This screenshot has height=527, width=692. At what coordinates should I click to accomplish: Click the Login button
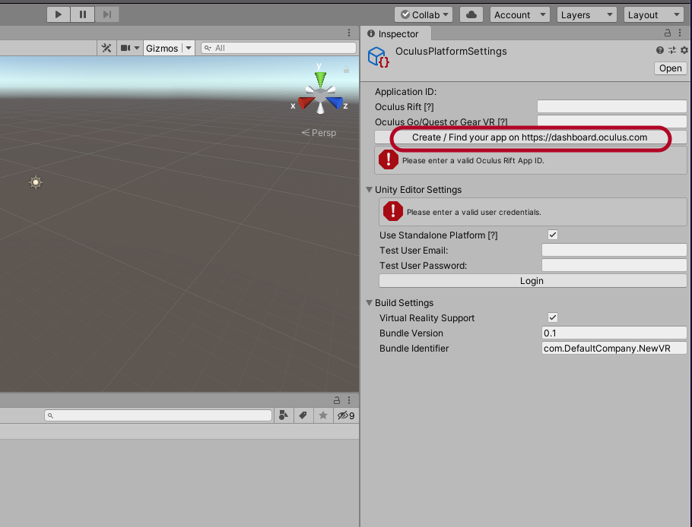(532, 281)
